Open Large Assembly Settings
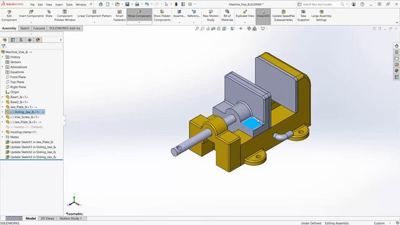This screenshot has height=225, width=400. pos(321,16)
